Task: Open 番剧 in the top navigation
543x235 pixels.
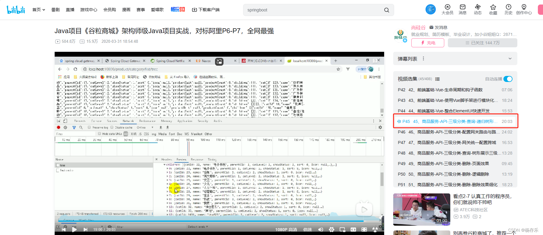Action: tap(56, 10)
